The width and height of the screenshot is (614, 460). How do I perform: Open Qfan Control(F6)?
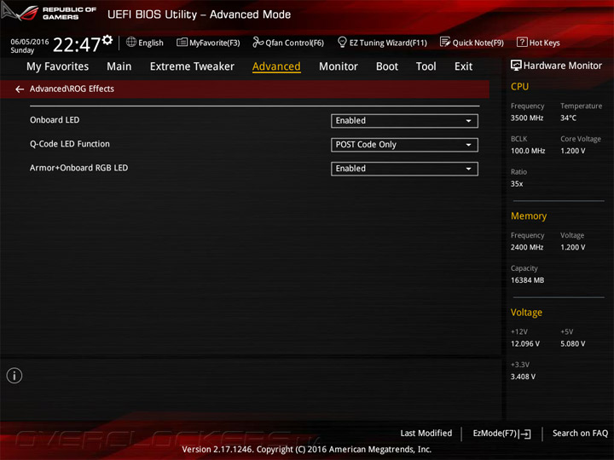pyautogui.click(x=288, y=43)
